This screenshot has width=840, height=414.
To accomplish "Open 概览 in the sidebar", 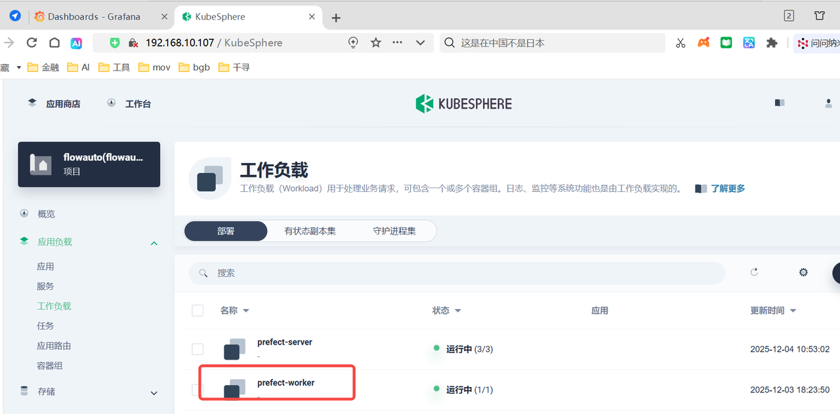I will coord(46,214).
